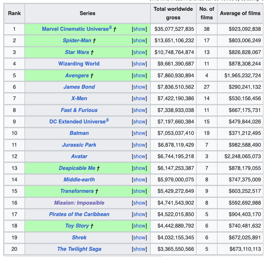Open the Transformers series link
Viewport: 266px width, 257px height.
click(x=77, y=191)
